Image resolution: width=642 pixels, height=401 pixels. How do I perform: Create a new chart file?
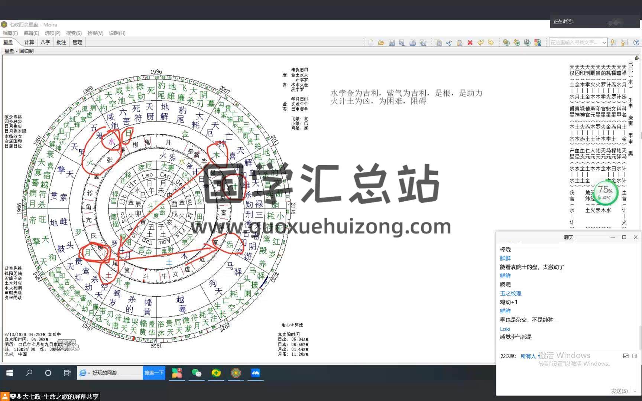tap(371, 43)
